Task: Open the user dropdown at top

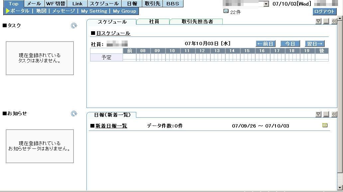Action: pos(266,4)
